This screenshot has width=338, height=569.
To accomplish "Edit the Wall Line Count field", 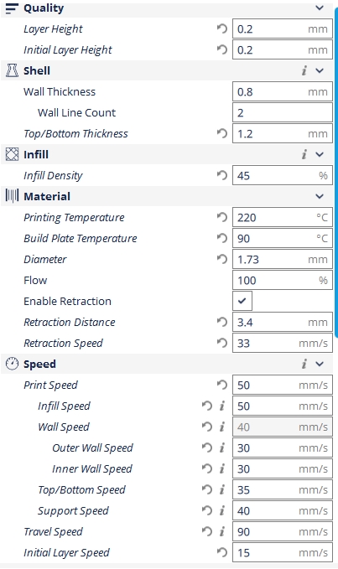I will [x=283, y=112].
